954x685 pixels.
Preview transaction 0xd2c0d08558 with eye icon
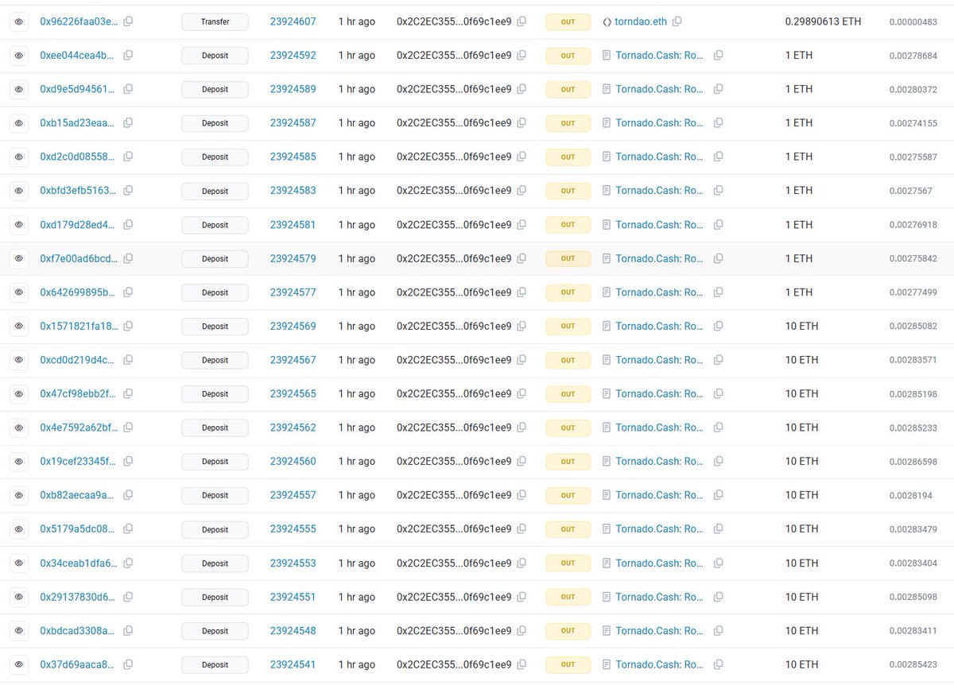19,157
